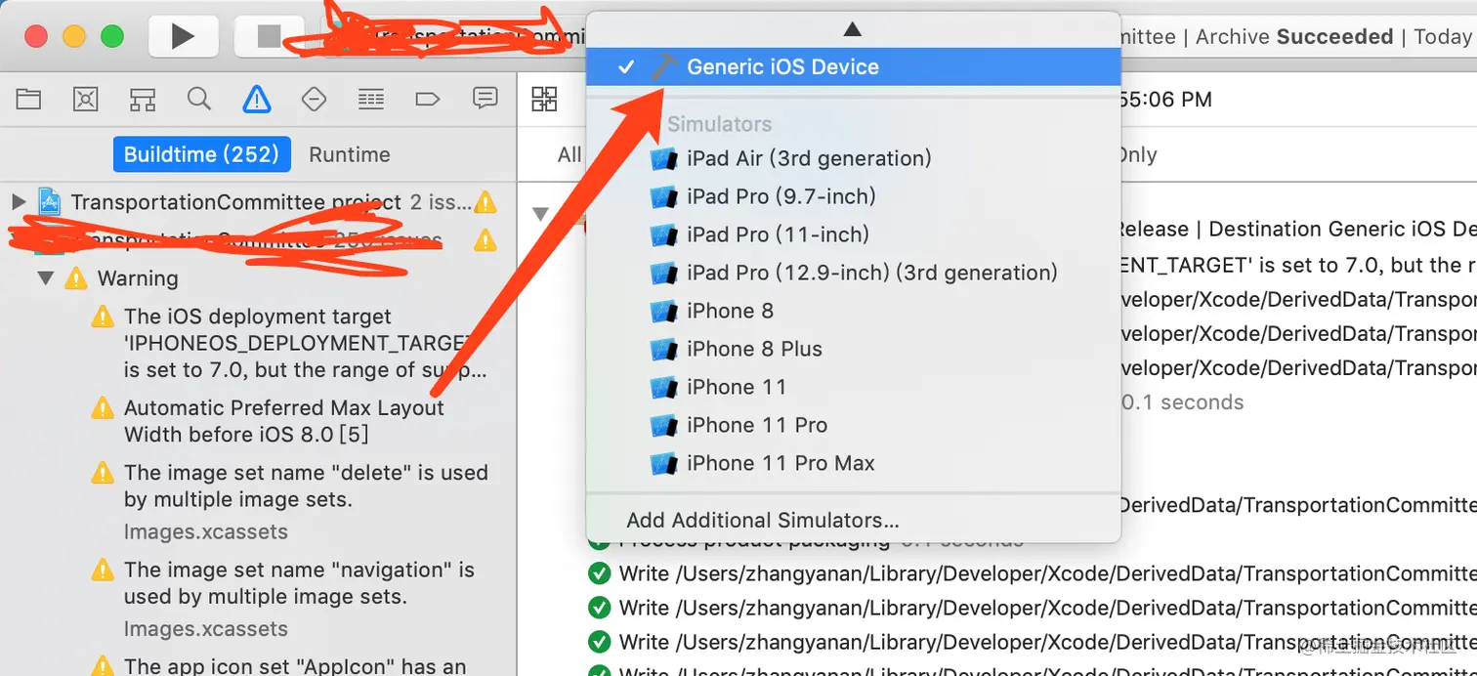
Task: Switch to the Buildtime (252) tab
Action: [202, 154]
